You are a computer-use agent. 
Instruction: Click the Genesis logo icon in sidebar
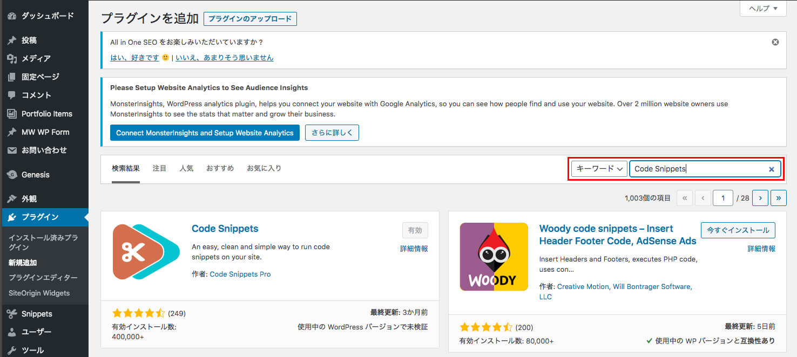click(12, 175)
